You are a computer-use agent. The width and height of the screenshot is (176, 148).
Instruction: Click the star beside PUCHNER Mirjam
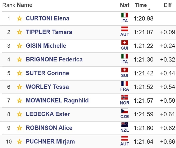point(19,142)
